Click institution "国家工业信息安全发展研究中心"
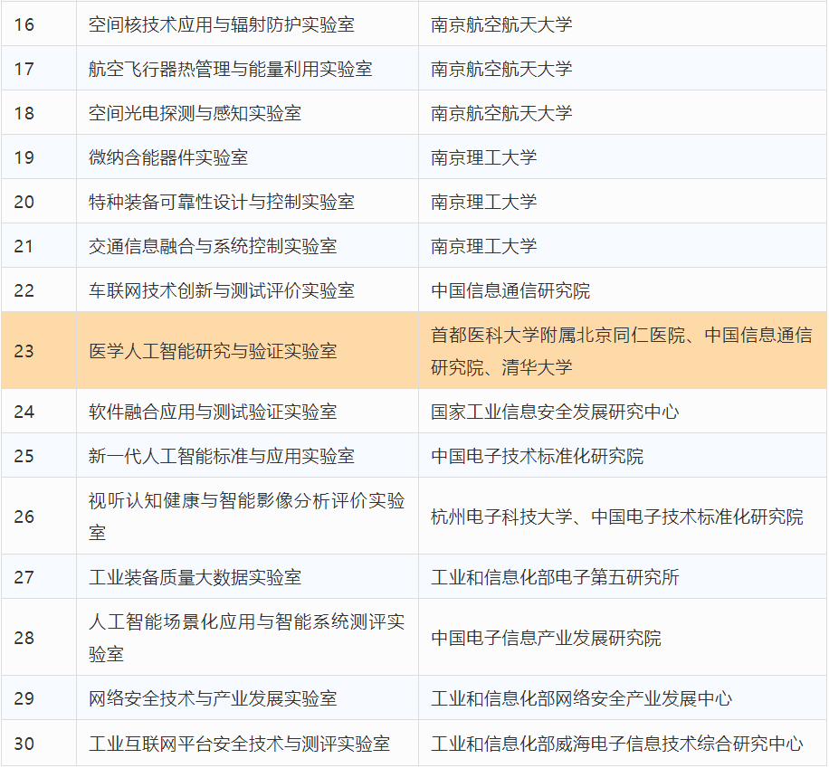Viewport: 829px width, 768px height. 555,412
